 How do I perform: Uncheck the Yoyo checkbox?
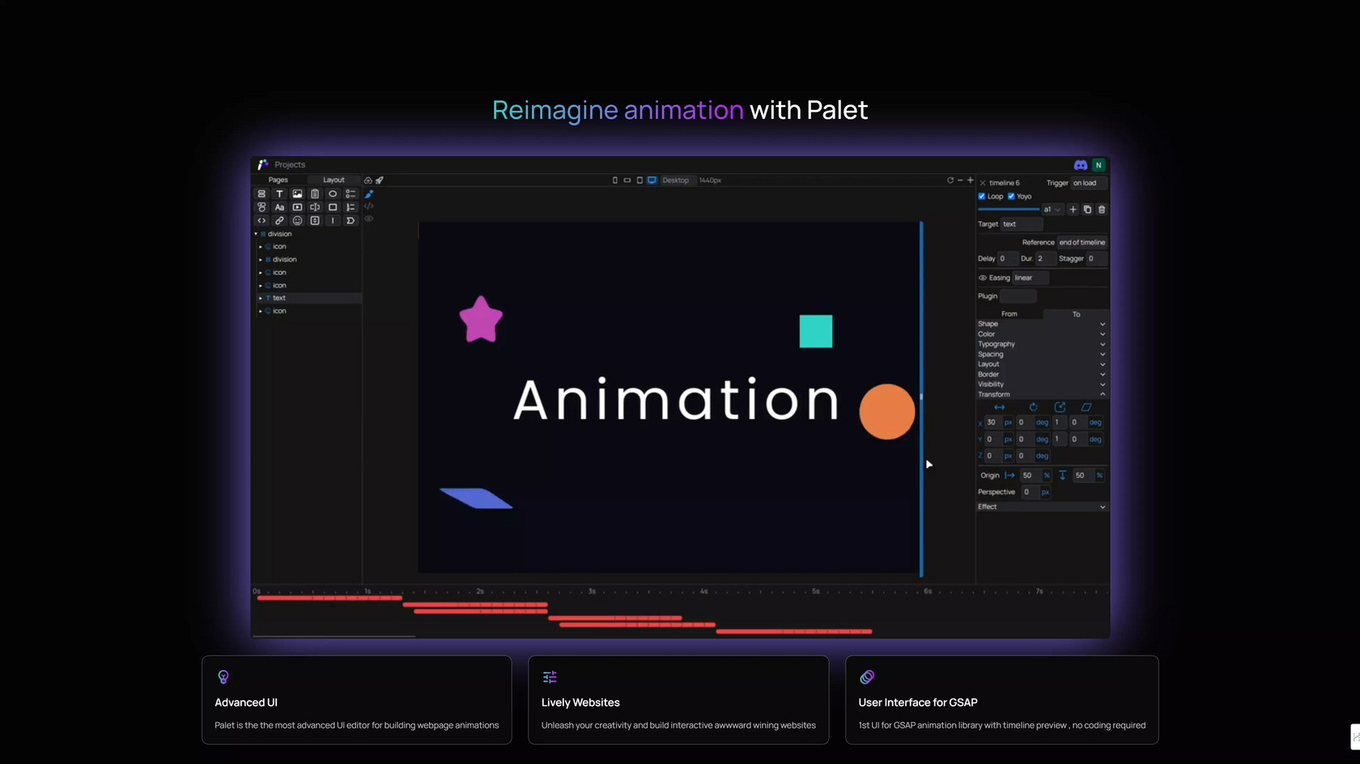coord(1011,197)
